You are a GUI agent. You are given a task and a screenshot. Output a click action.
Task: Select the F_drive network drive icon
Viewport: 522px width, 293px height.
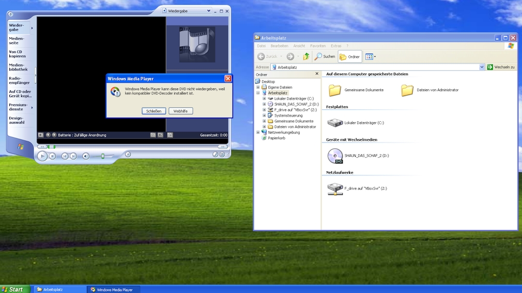[x=335, y=189]
